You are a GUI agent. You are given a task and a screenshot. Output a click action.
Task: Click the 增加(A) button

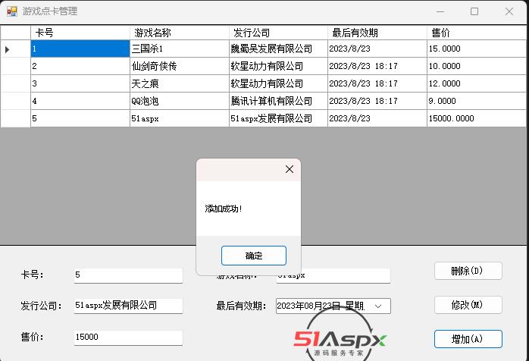(468, 339)
